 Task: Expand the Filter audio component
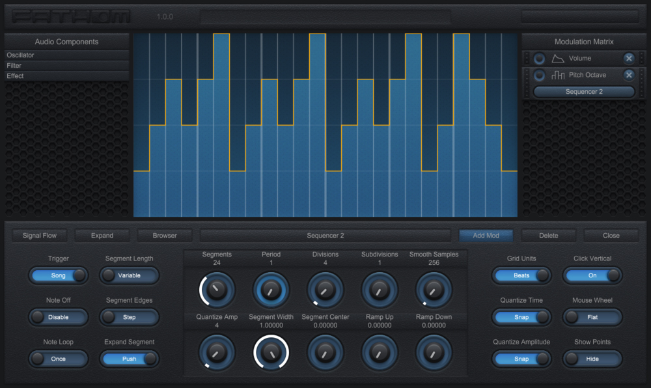point(66,66)
